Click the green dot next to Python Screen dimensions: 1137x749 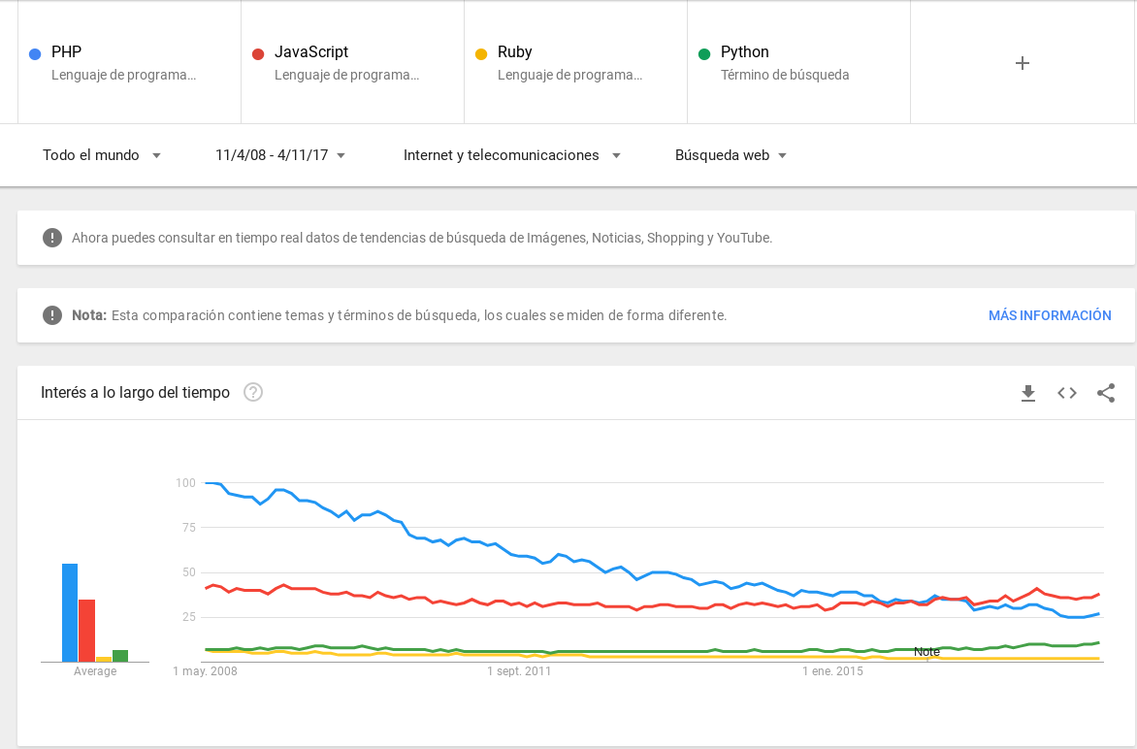(x=704, y=53)
